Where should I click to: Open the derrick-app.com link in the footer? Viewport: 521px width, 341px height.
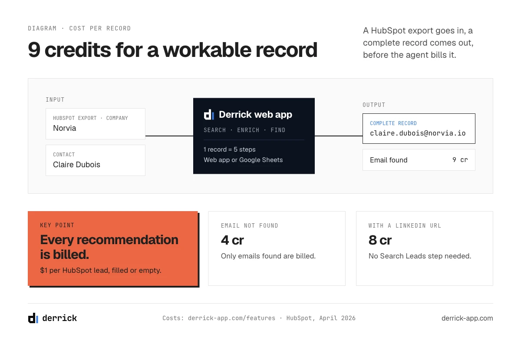(467, 318)
